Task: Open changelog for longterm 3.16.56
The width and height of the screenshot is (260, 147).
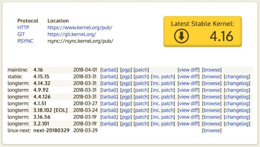Action: coord(237,117)
